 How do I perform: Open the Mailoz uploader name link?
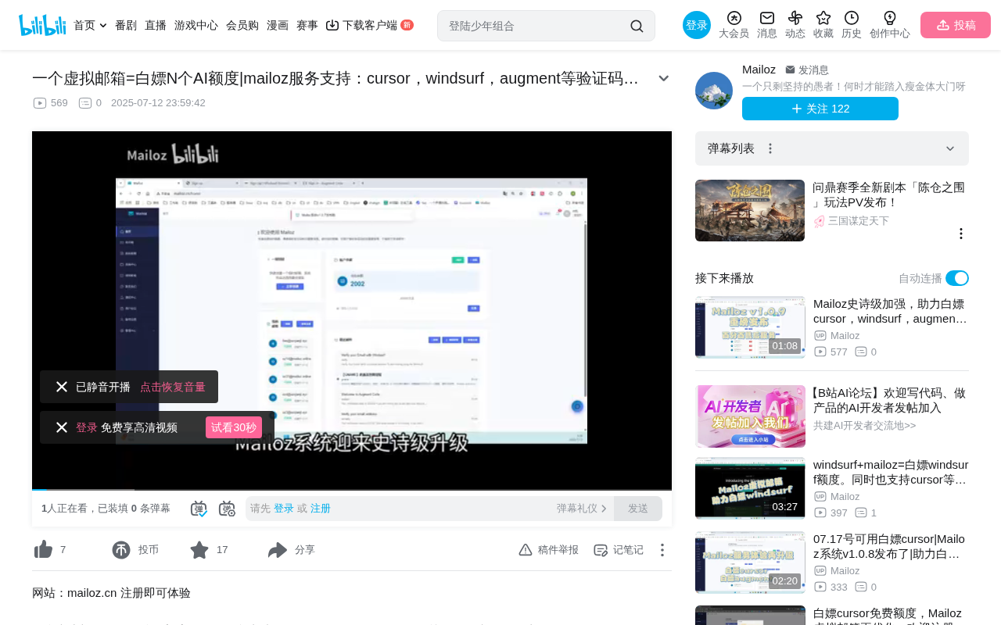(759, 70)
